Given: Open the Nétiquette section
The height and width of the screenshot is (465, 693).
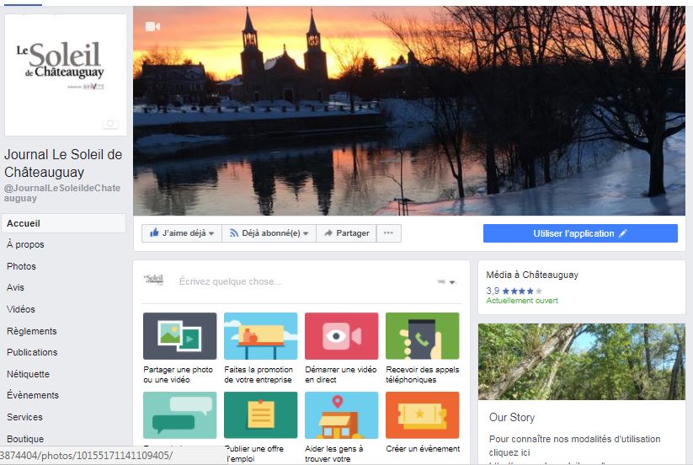Looking at the screenshot, I should click(x=28, y=374).
